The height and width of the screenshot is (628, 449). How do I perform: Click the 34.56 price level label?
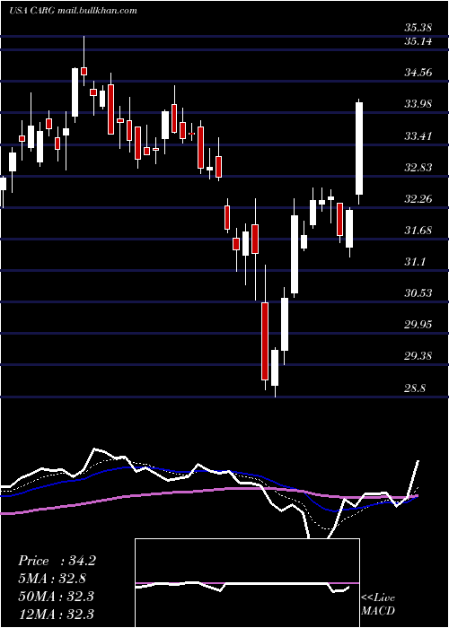418,73
